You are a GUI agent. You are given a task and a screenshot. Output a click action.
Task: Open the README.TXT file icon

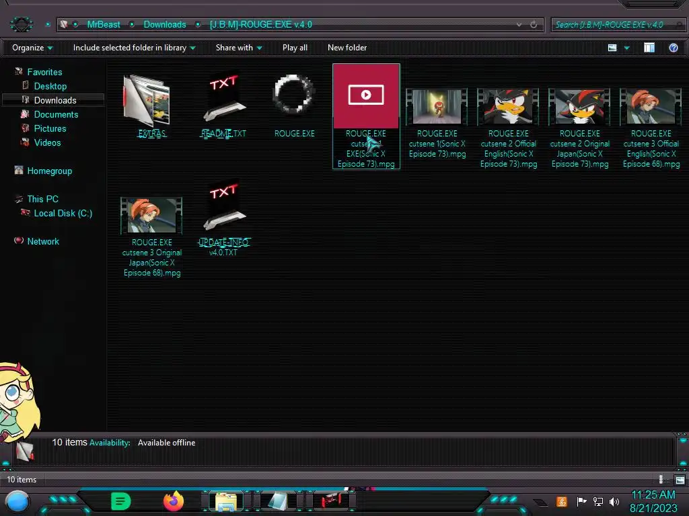[x=223, y=98]
